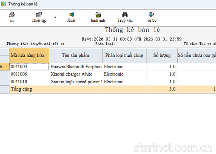Click the In printer icon
The image size is (216, 154).
click(x=11, y=15)
